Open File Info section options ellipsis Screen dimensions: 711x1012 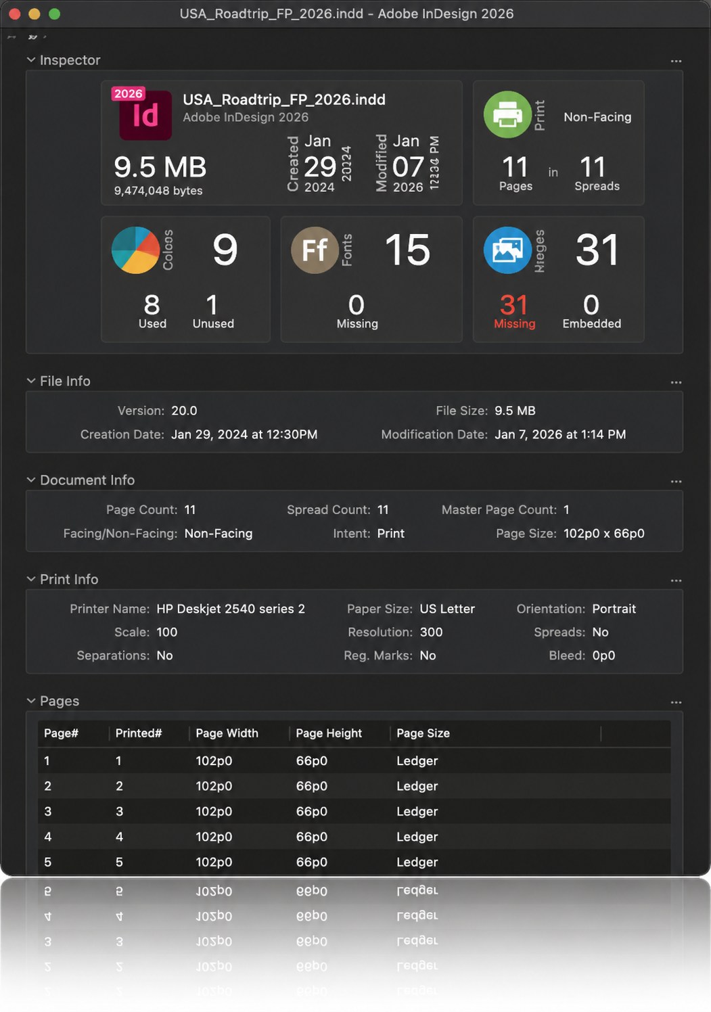676,382
